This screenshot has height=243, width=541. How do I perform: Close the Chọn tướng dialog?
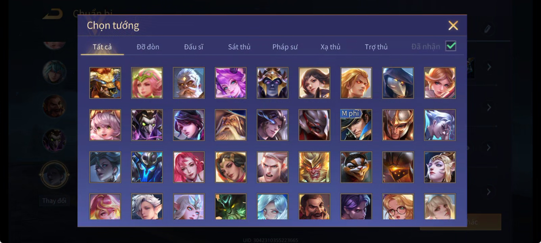point(453,26)
